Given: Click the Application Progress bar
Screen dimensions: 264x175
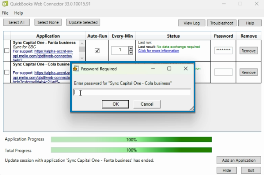Looking at the screenshot, I should [x=131, y=139].
